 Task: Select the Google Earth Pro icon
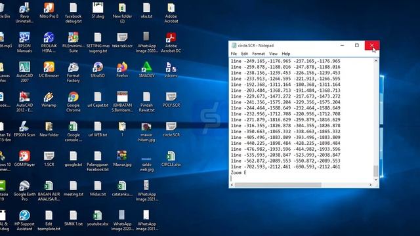click(x=24, y=191)
